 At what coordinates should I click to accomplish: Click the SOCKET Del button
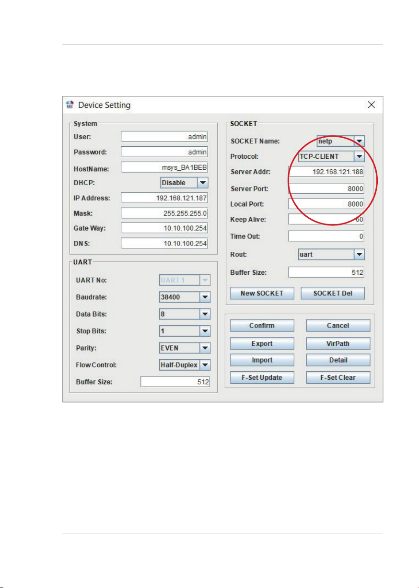pos(333,293)
